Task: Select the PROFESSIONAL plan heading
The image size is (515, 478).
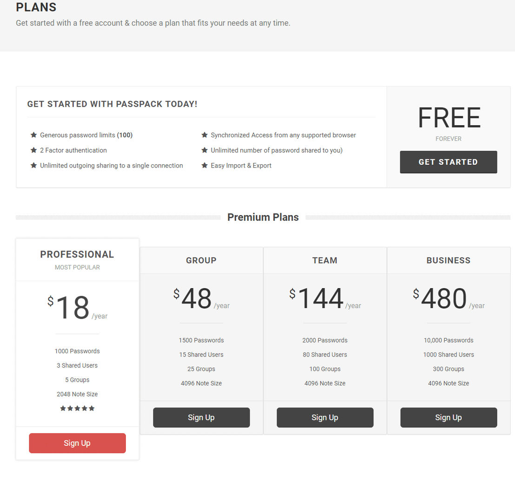Action: [77, 254]
